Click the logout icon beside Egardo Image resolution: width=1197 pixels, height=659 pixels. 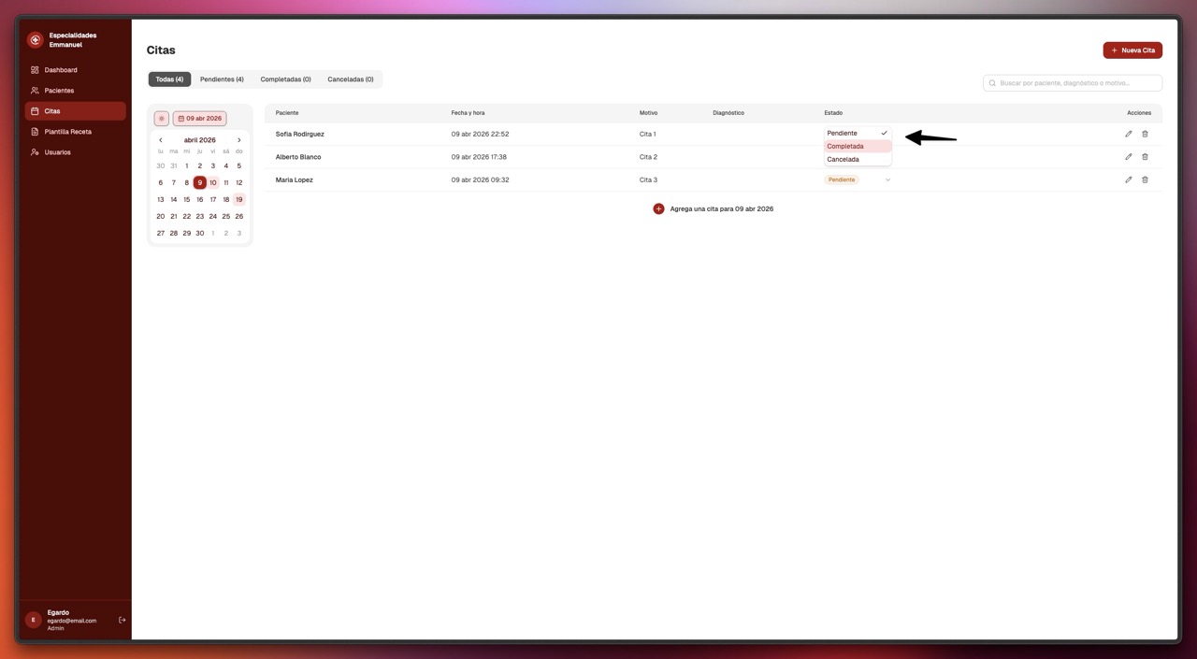(x=122, y=620)
